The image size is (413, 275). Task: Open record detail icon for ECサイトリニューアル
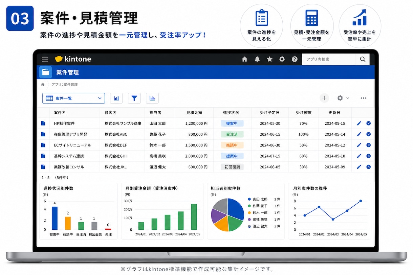(x=43, y=145)
